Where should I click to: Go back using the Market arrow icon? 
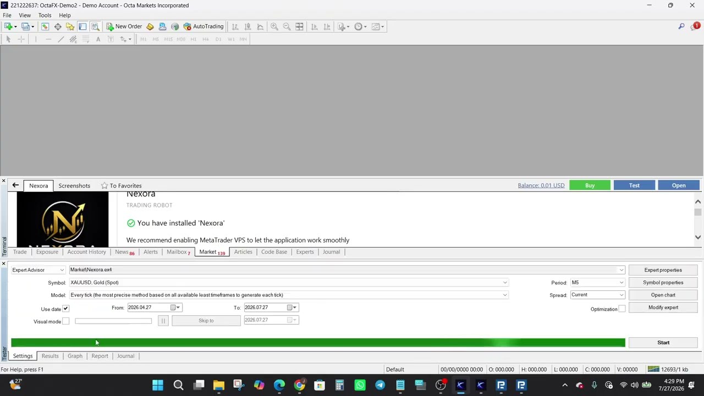pyautogui.click(x=15, y=185)
